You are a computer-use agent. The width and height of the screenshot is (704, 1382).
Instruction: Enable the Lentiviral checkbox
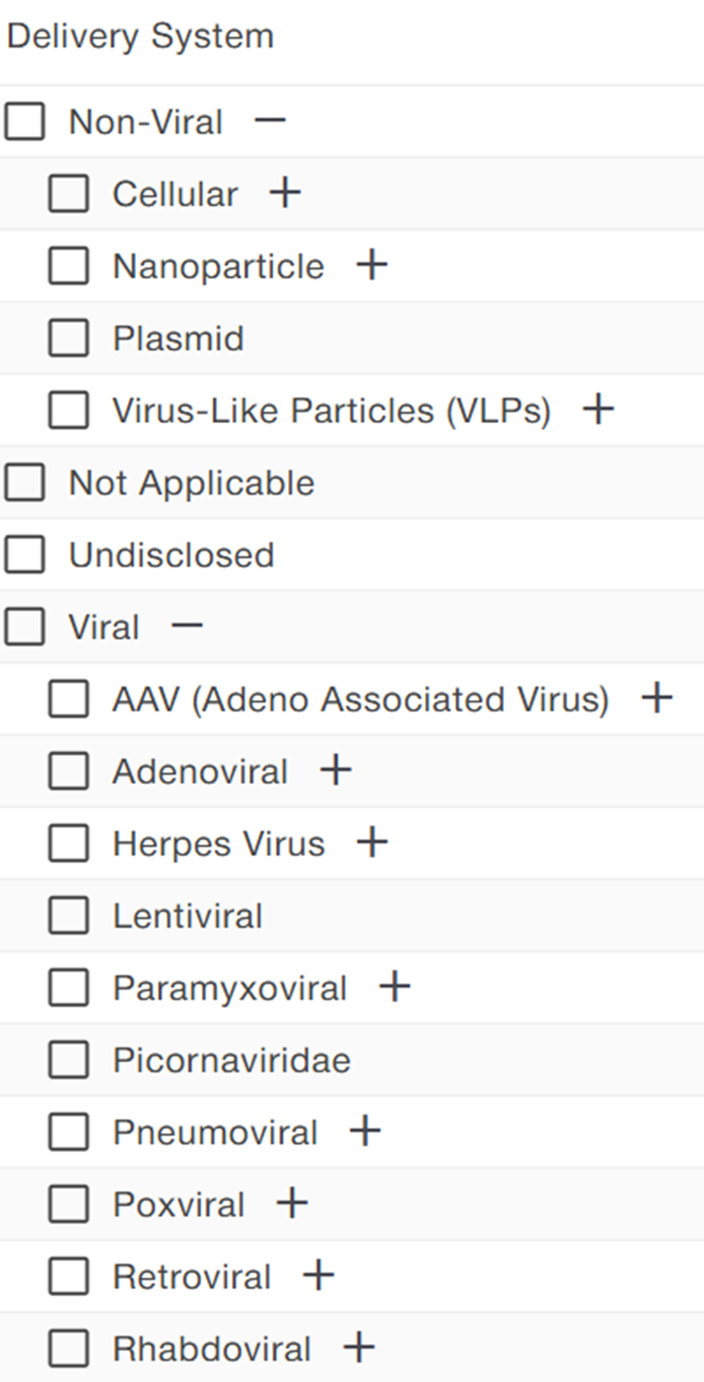[68, 915]
